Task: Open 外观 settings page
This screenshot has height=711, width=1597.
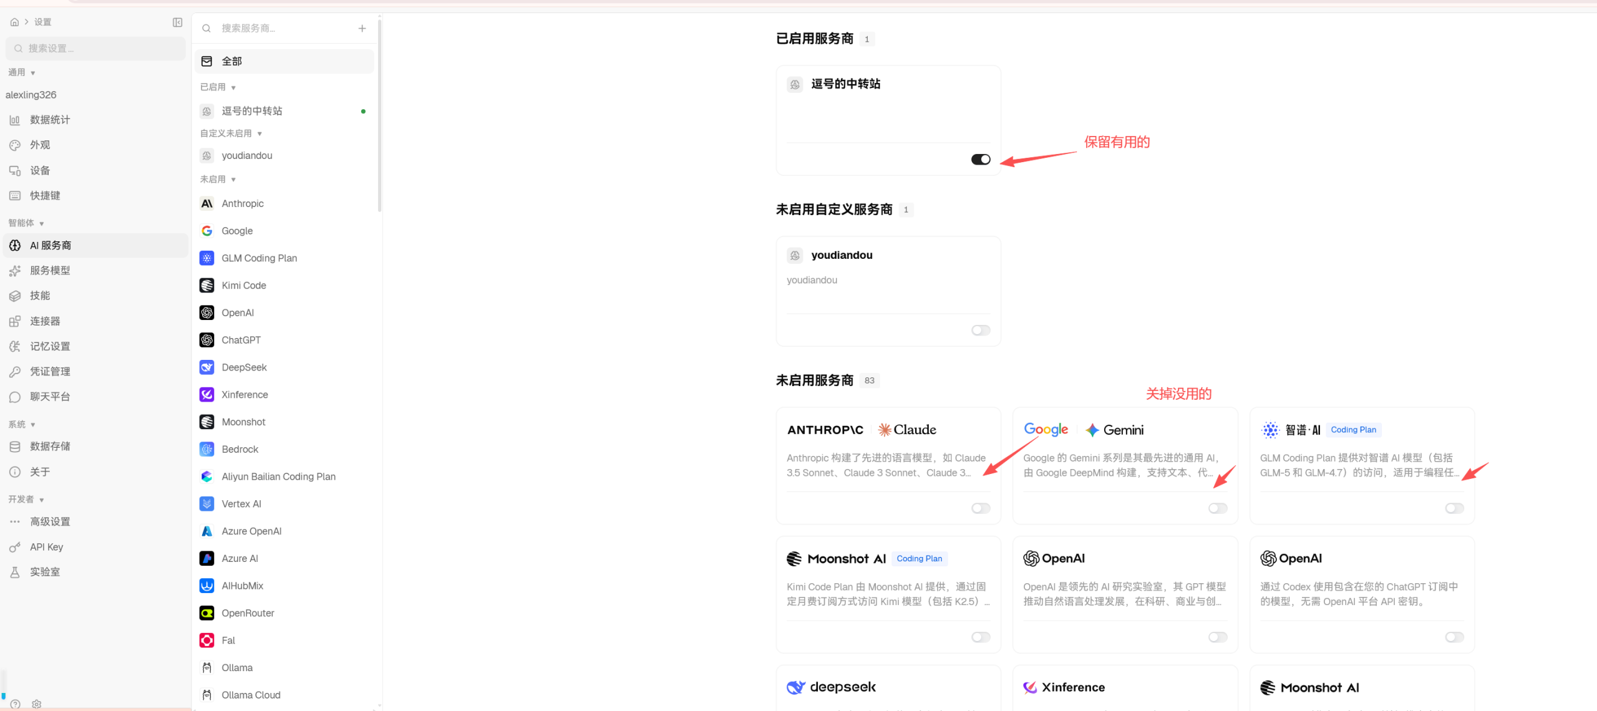Action: [x=95, y=145]
